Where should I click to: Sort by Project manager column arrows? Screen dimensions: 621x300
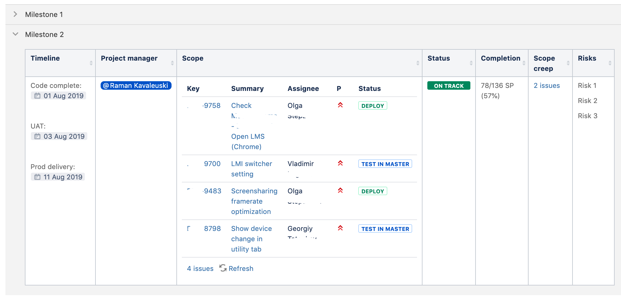click(172, 63)
